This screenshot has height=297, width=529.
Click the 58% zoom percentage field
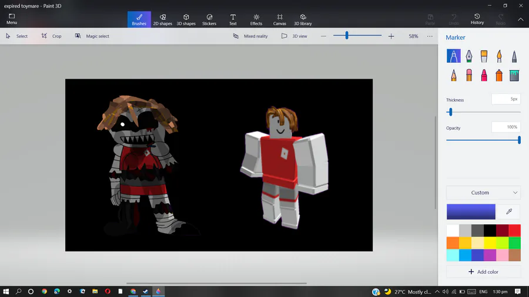click(413, 36)
